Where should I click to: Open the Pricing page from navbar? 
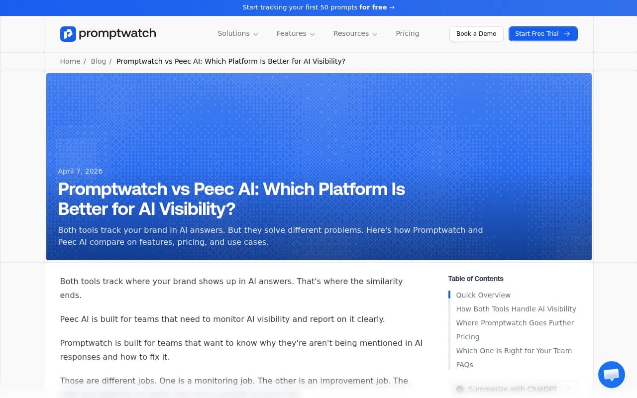pos(407,33)
